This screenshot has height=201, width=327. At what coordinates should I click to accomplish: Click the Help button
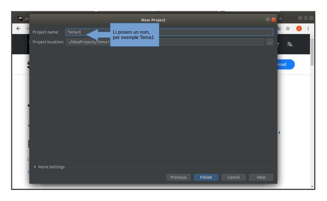click(261, 177)
